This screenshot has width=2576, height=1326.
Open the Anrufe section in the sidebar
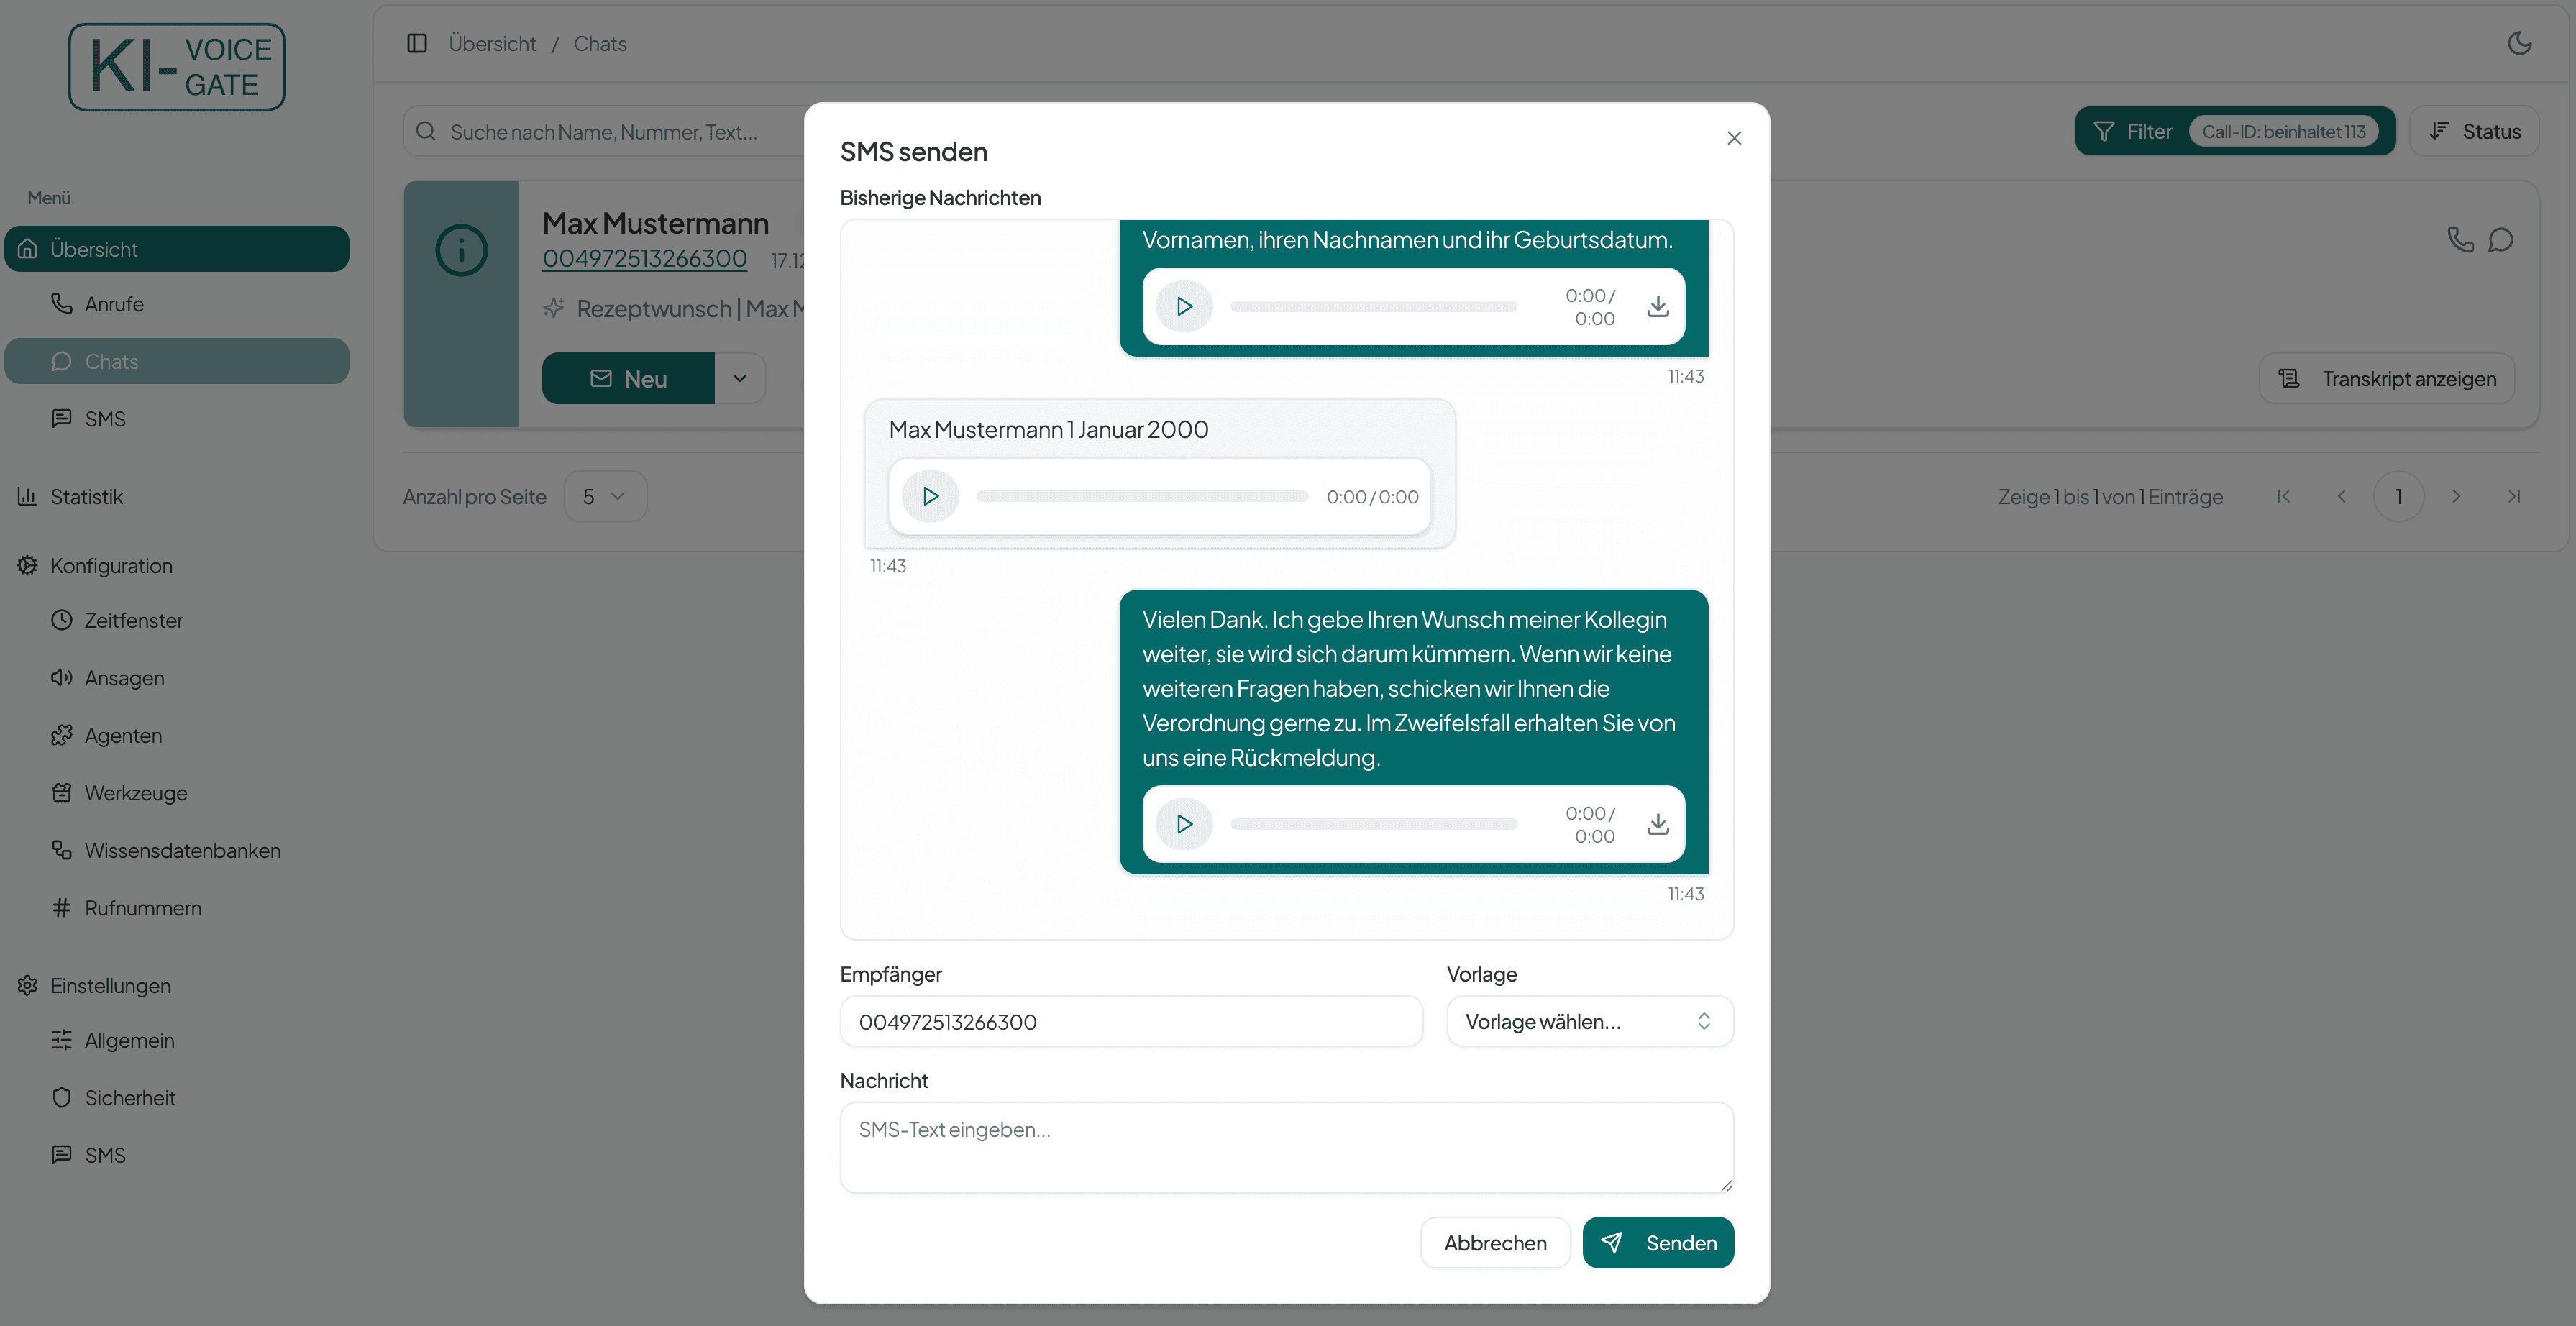point(113,303)
